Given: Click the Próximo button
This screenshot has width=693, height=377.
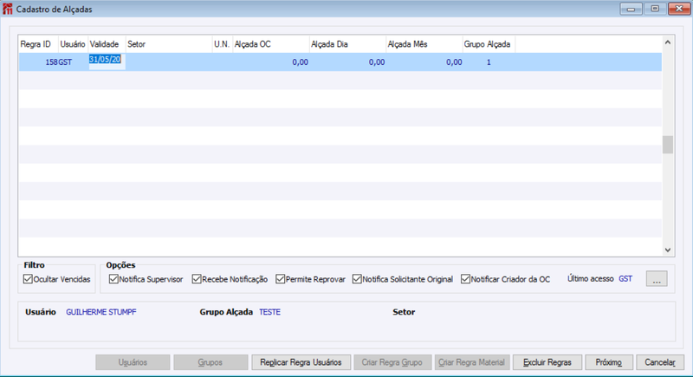Looking at the screenshot, I should [x=609, y=362].
